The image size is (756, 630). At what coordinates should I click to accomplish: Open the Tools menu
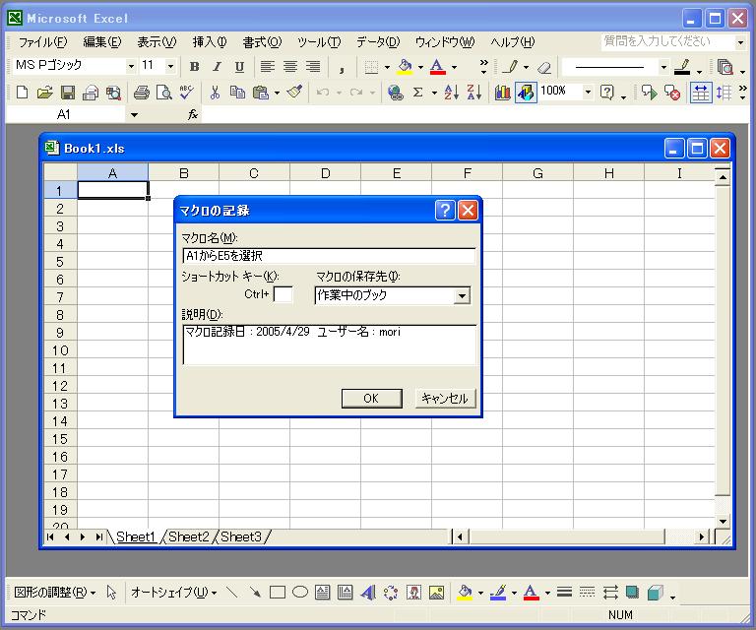click(x=319, y=42)
